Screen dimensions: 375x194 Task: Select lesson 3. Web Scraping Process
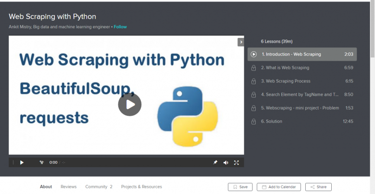tap(302, 81)
